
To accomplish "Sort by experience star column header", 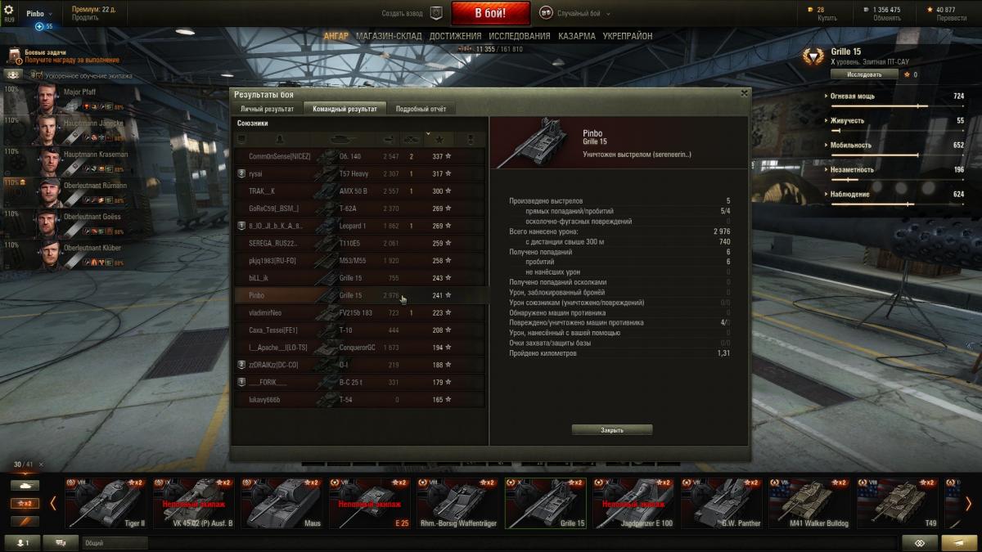I will (x=439, y=140).
